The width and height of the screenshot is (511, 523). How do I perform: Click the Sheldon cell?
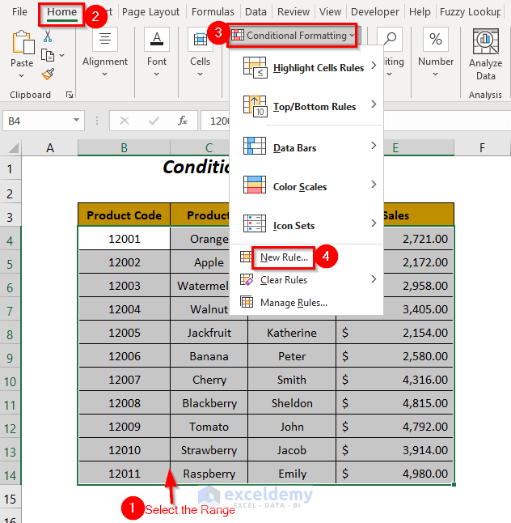(292, 403)
